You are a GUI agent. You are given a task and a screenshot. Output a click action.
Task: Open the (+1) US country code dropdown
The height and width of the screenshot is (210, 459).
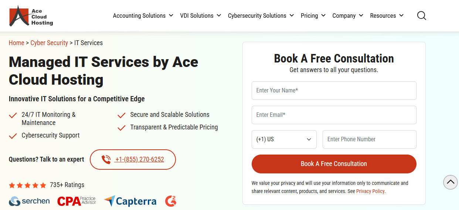tap(284, 139)
